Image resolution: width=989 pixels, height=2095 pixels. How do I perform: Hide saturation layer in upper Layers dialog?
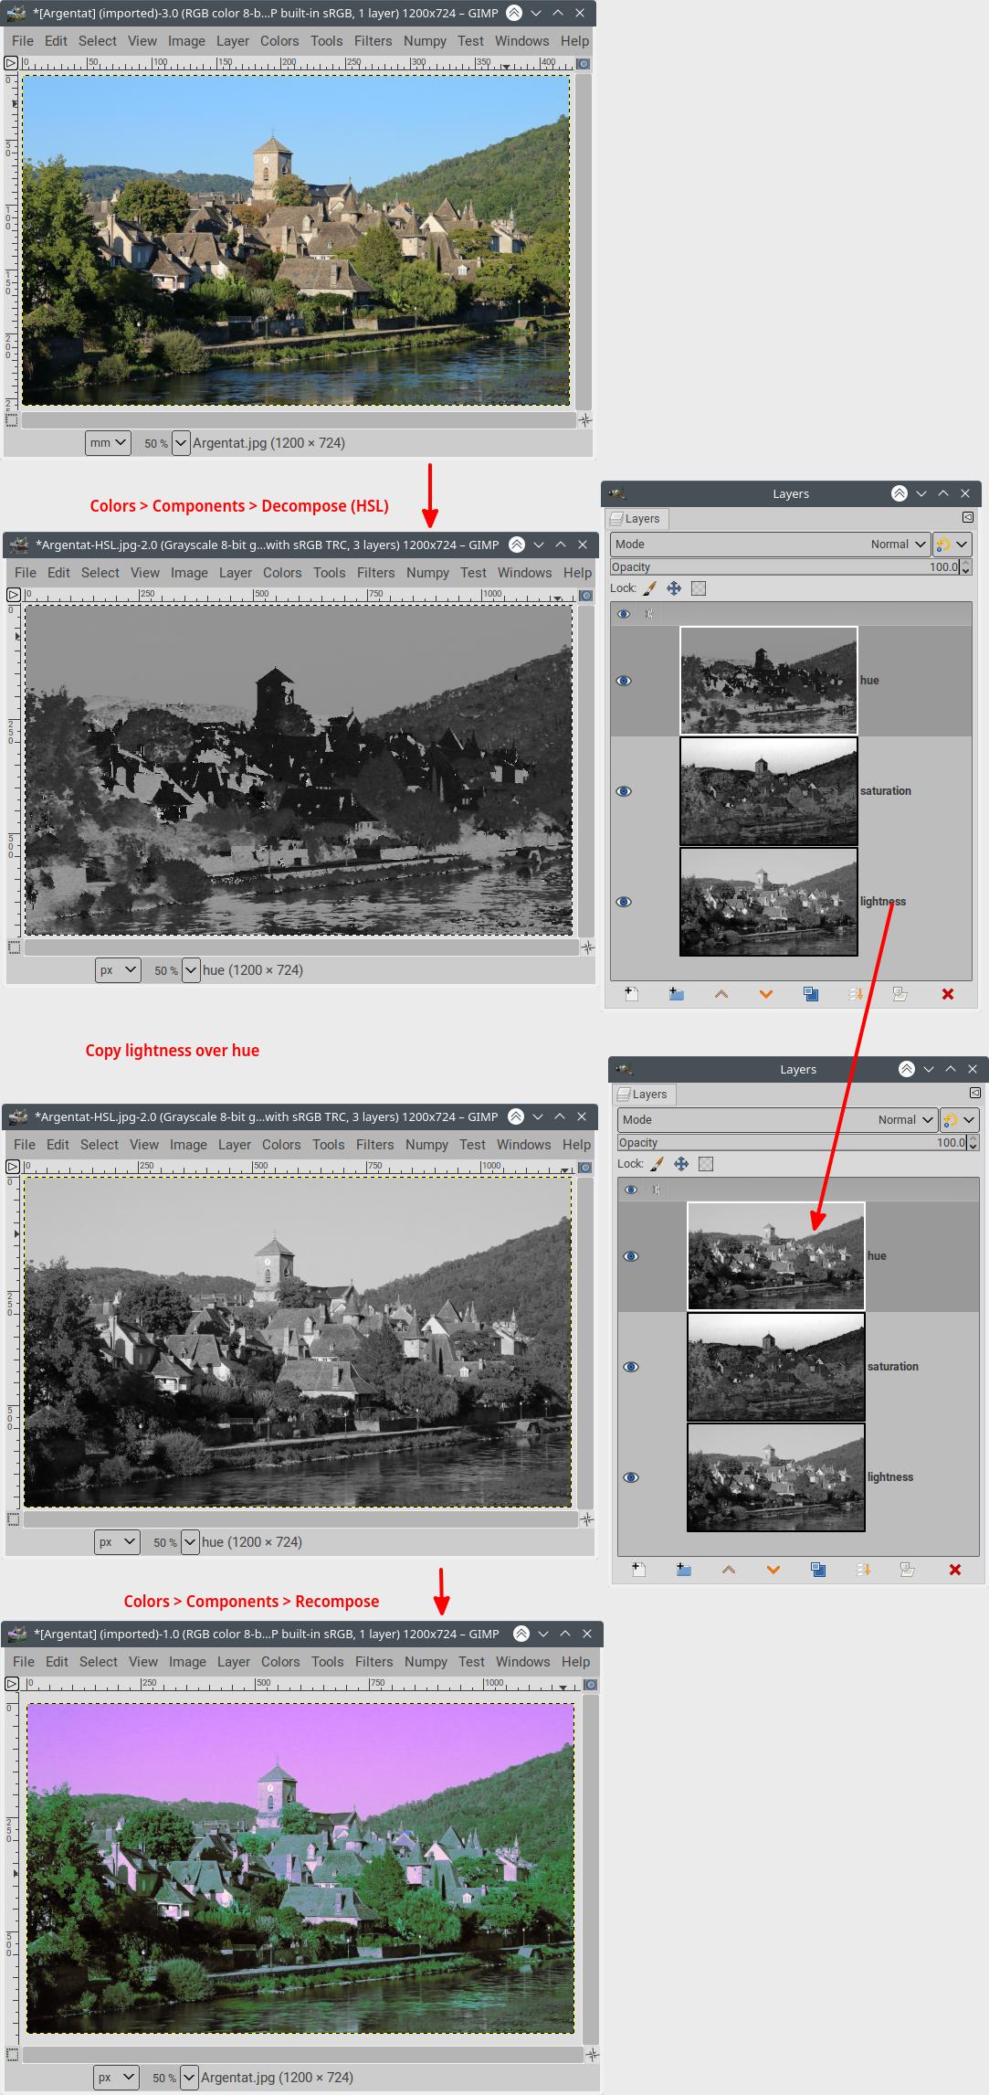624,791
